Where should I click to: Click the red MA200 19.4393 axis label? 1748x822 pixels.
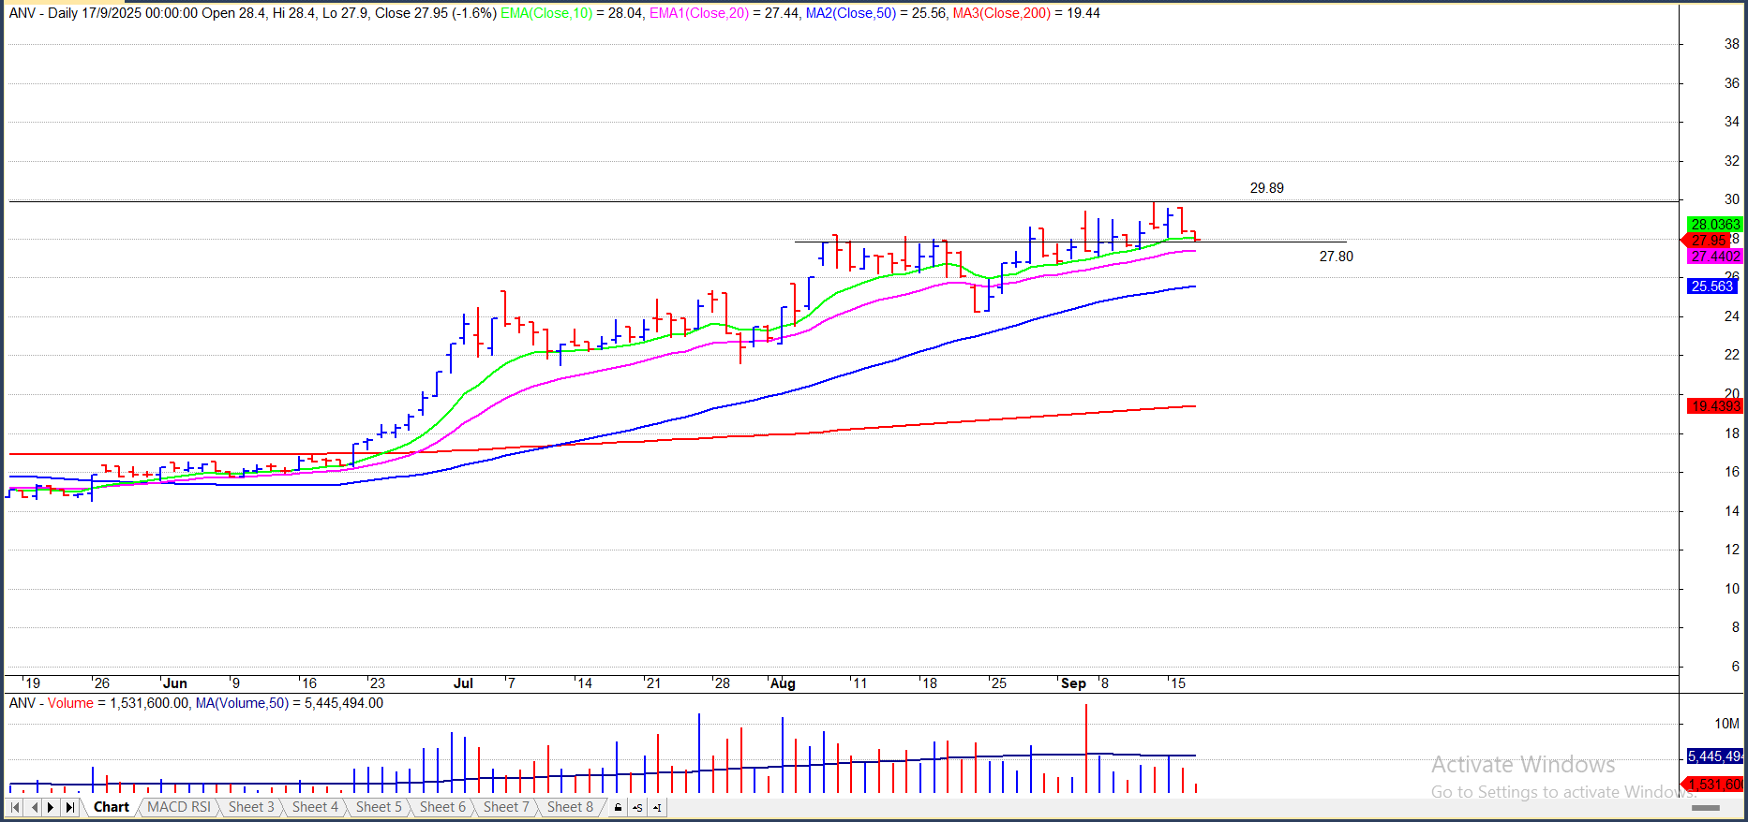pos(1714,406)
